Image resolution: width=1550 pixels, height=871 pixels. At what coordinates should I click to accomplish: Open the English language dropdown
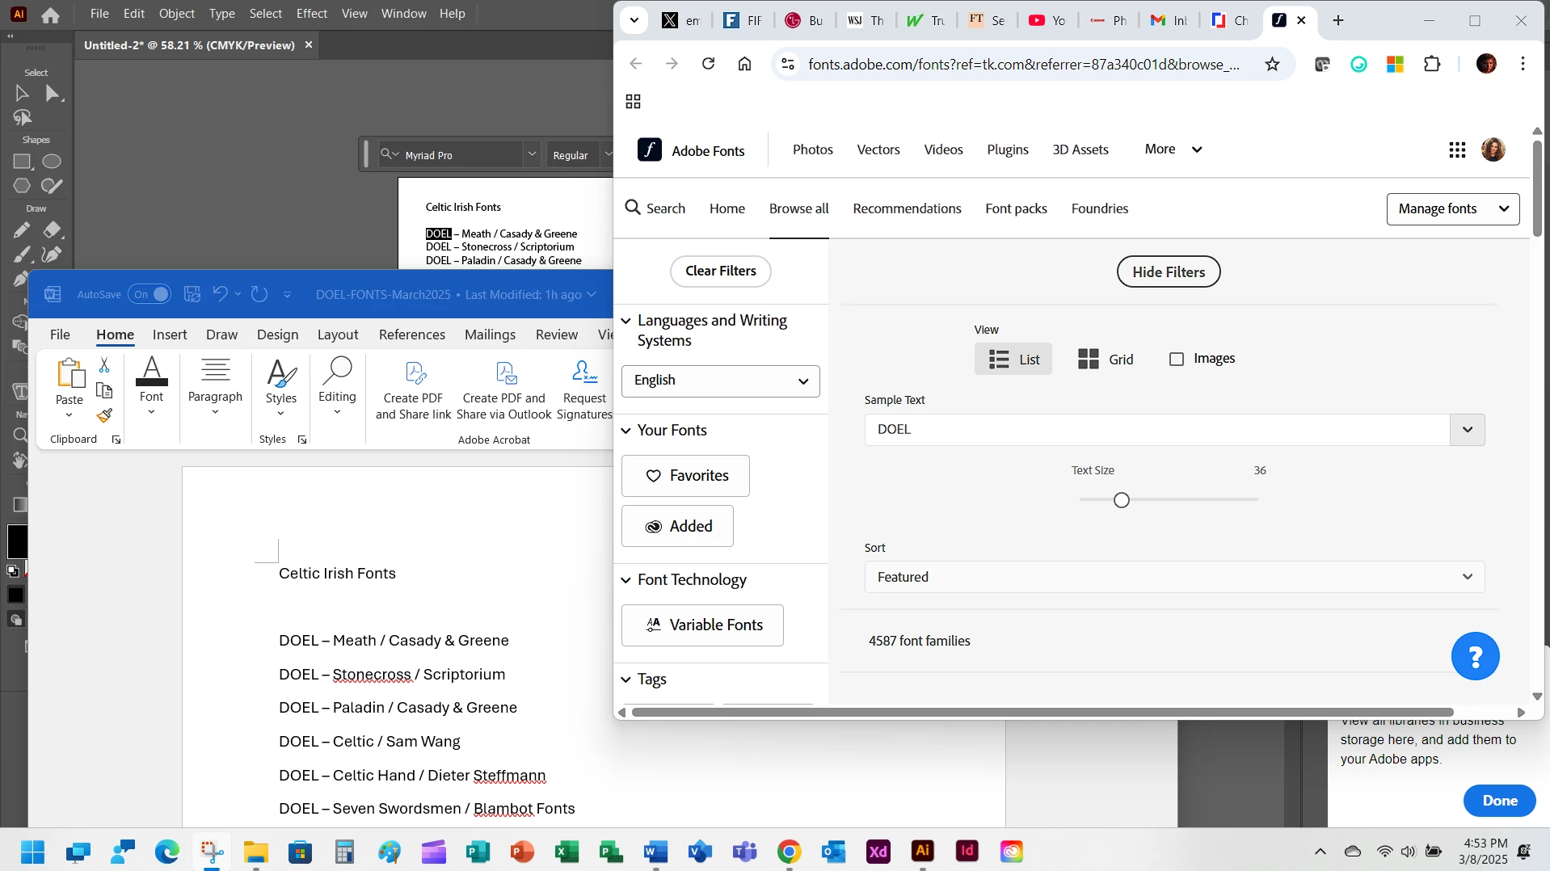[721, 381]
